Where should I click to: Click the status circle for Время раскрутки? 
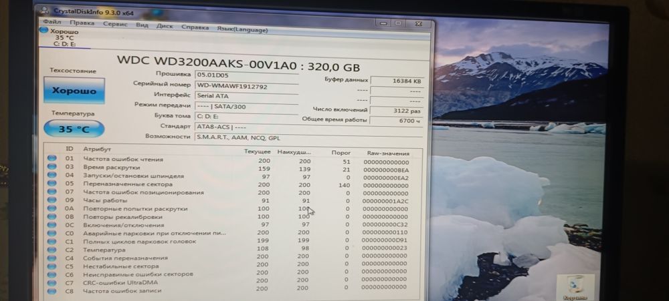coord(52,166)
